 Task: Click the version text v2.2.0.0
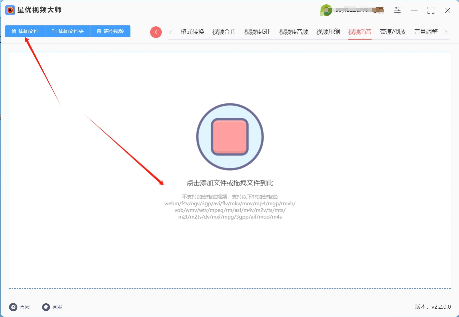[433, 307]
